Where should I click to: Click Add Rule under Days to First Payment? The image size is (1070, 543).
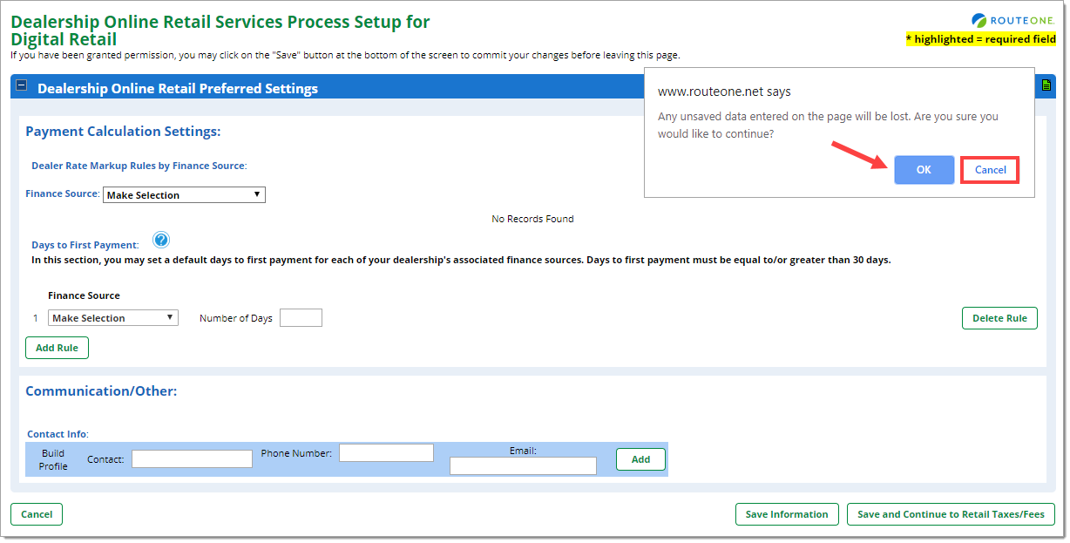tap(57, 348)
